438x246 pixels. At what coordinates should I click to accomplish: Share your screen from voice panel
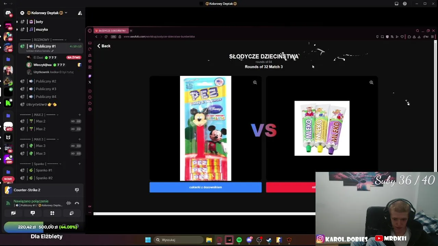[x=33, y=213]
